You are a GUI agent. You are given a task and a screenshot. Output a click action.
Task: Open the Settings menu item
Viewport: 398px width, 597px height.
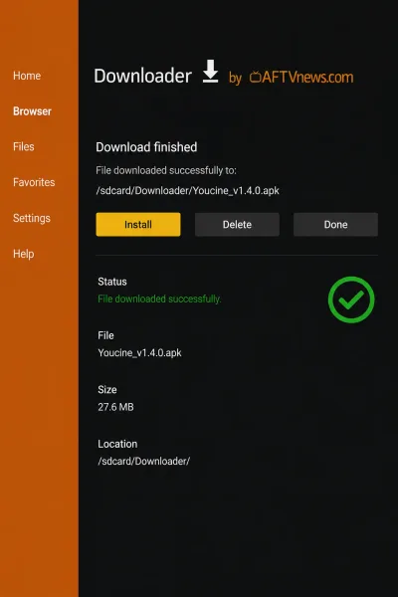[x=32, y=218]
